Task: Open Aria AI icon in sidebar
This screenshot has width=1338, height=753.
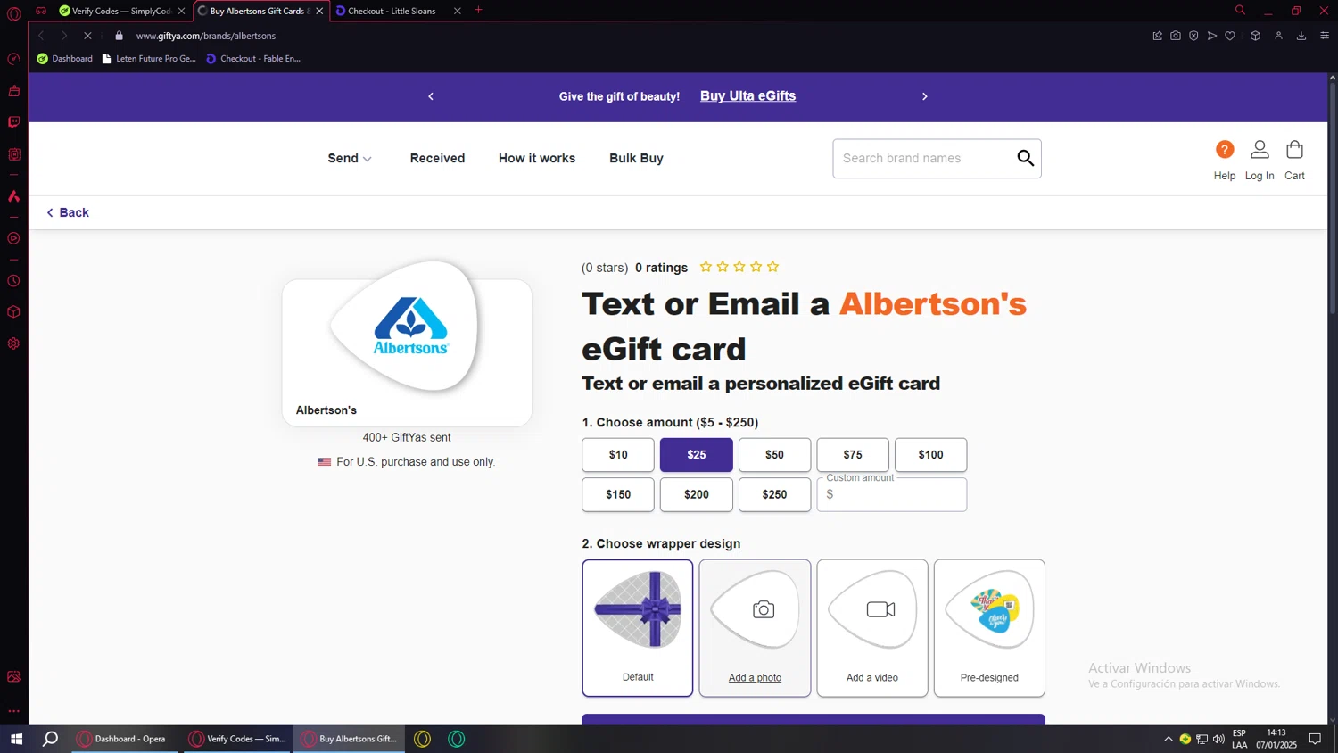Action: point(13,196)
